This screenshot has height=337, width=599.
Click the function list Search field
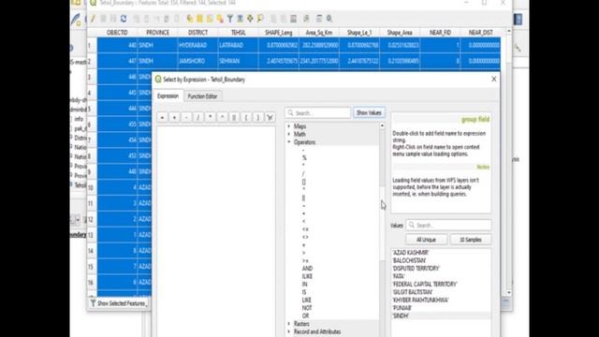[x=318, y=113]
